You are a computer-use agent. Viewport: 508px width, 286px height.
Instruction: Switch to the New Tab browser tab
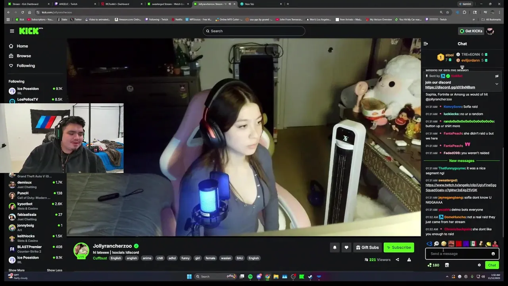[x=260, y=4]
